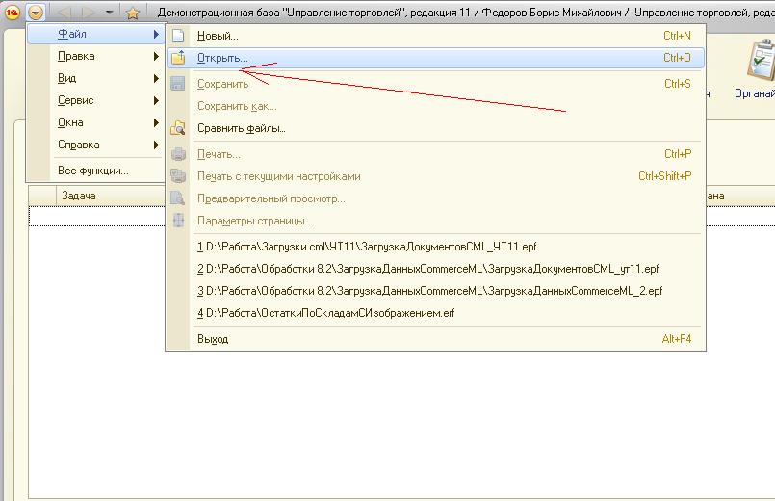Choose Все функции... from the main menu

click(x=93, y=171)
